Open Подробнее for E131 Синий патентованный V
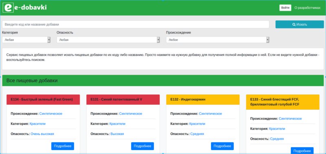 pos(142,146)
